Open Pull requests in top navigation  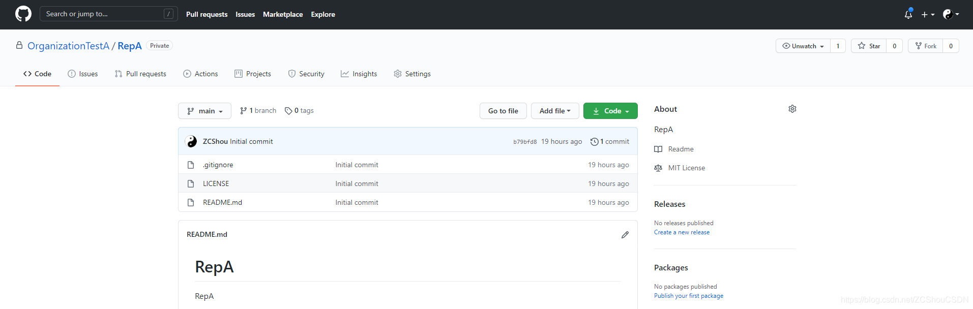[207, 14]
